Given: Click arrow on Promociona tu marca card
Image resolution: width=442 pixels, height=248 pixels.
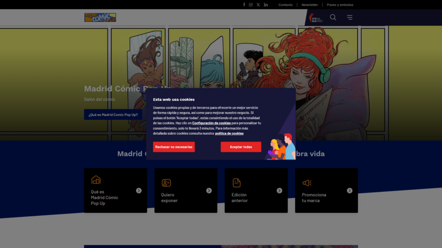Looking at the screenshot, I should (x=350, y=191).
